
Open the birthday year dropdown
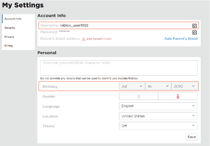[x=184, y=86]
